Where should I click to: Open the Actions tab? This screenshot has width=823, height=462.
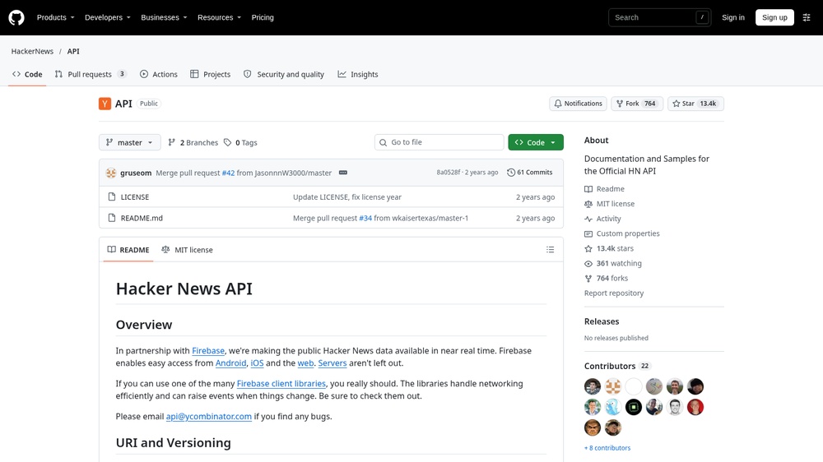(x=159, y=75)
